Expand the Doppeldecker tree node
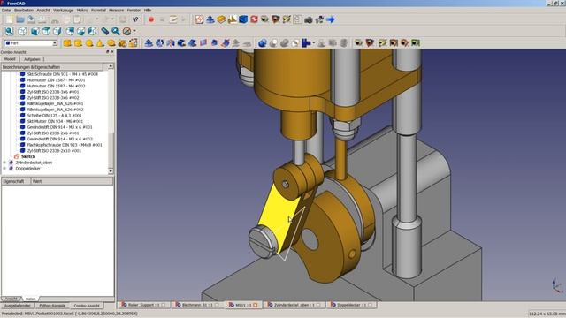This screenshot has width=566, height=318. 4,169
